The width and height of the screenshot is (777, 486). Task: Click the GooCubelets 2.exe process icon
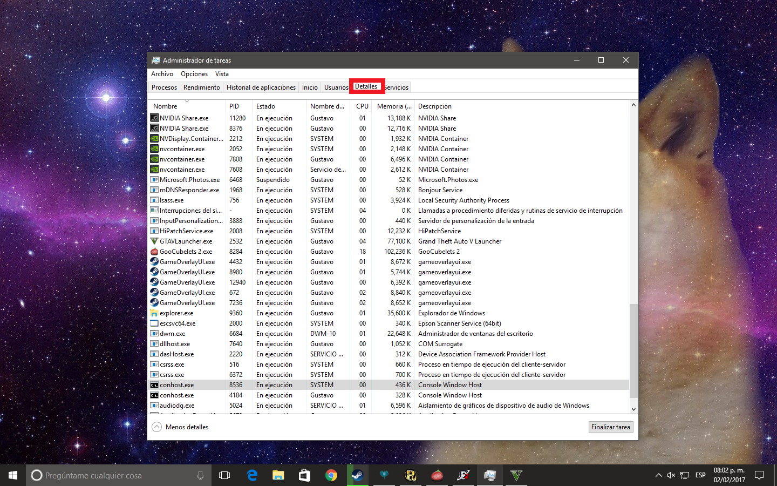(154, 252)
